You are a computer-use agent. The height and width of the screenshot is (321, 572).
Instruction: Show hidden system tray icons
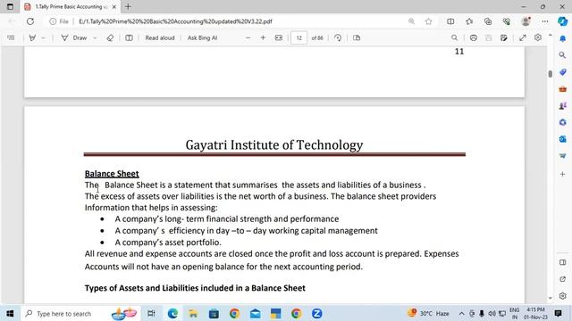[x=461, y=313]
